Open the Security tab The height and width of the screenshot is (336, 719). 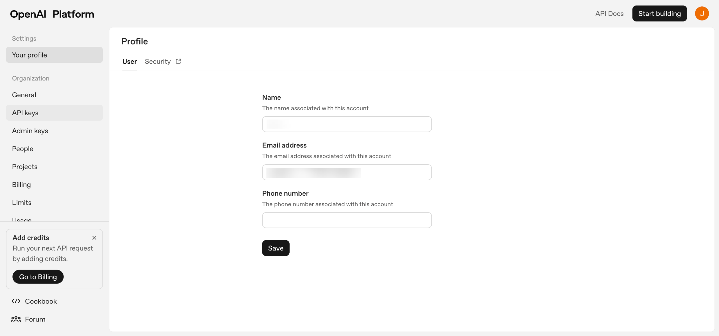click(158, 61)
